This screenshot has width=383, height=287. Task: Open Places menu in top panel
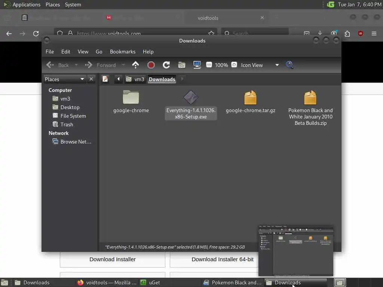pos(53,4)
